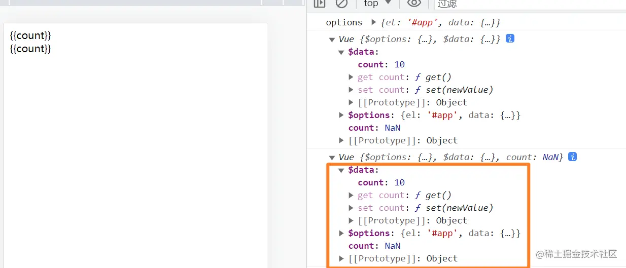The image size is (626, 268).
Task: Click "ƒ set(newValue)" in the second Vue object
Action: [x=454, y=208]
